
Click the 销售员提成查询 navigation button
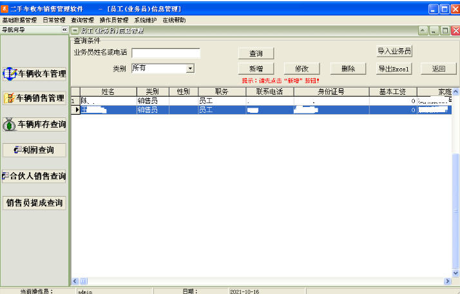point(34,203)
